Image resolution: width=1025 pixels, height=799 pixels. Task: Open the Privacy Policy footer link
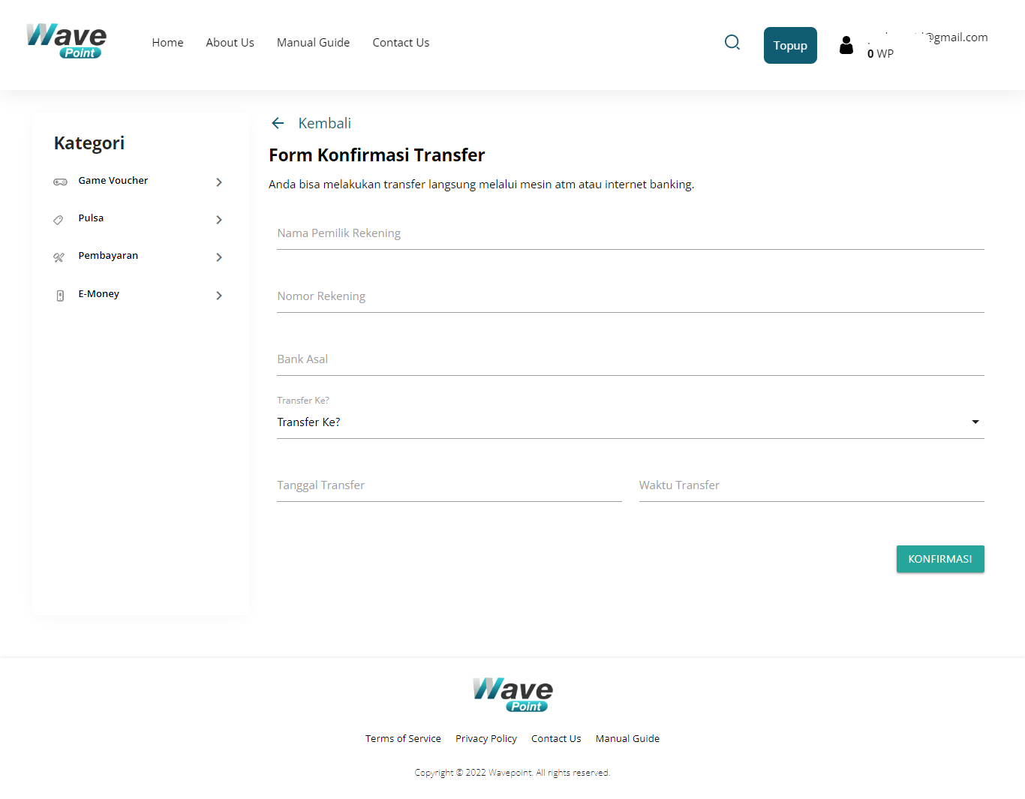(x=485, y=738)
